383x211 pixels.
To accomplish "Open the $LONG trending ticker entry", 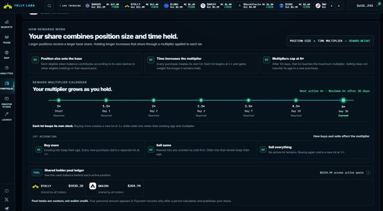I will (180, 6).
